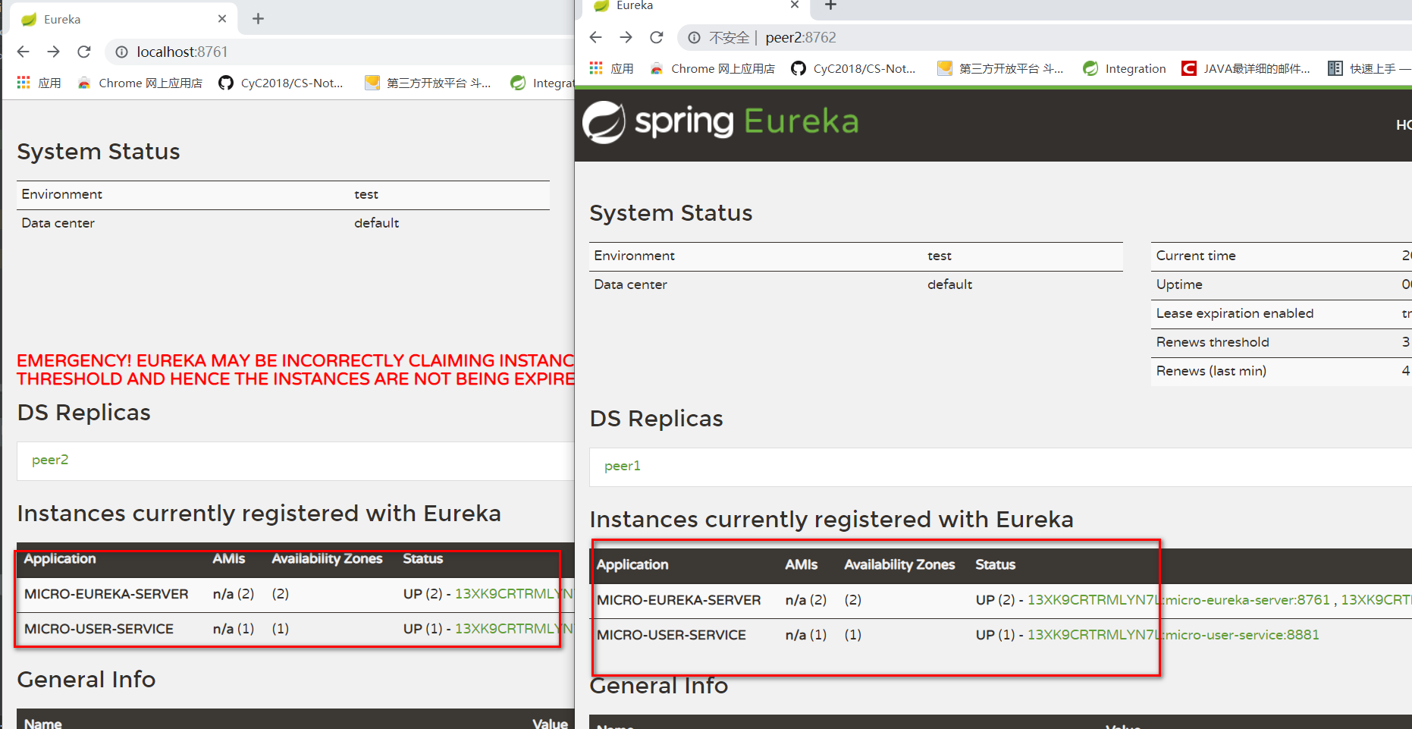Close the Eureka tab in right window
This screenshot has height=729, width=1412.
795,5
